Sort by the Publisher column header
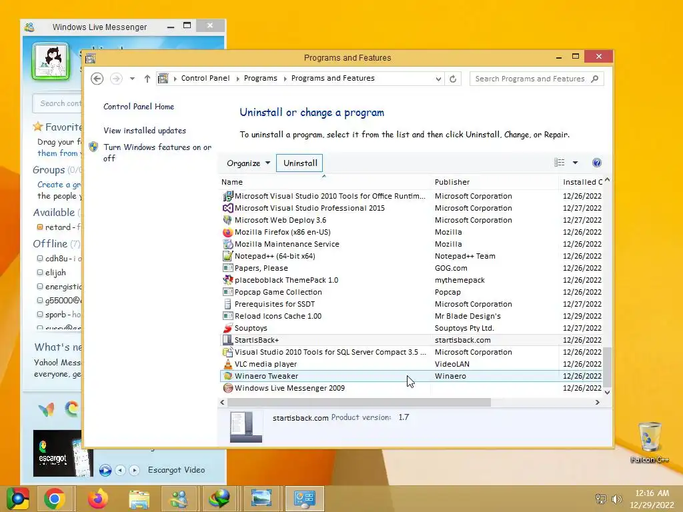This screenshot has width=683, height=512. pos(495,182)
